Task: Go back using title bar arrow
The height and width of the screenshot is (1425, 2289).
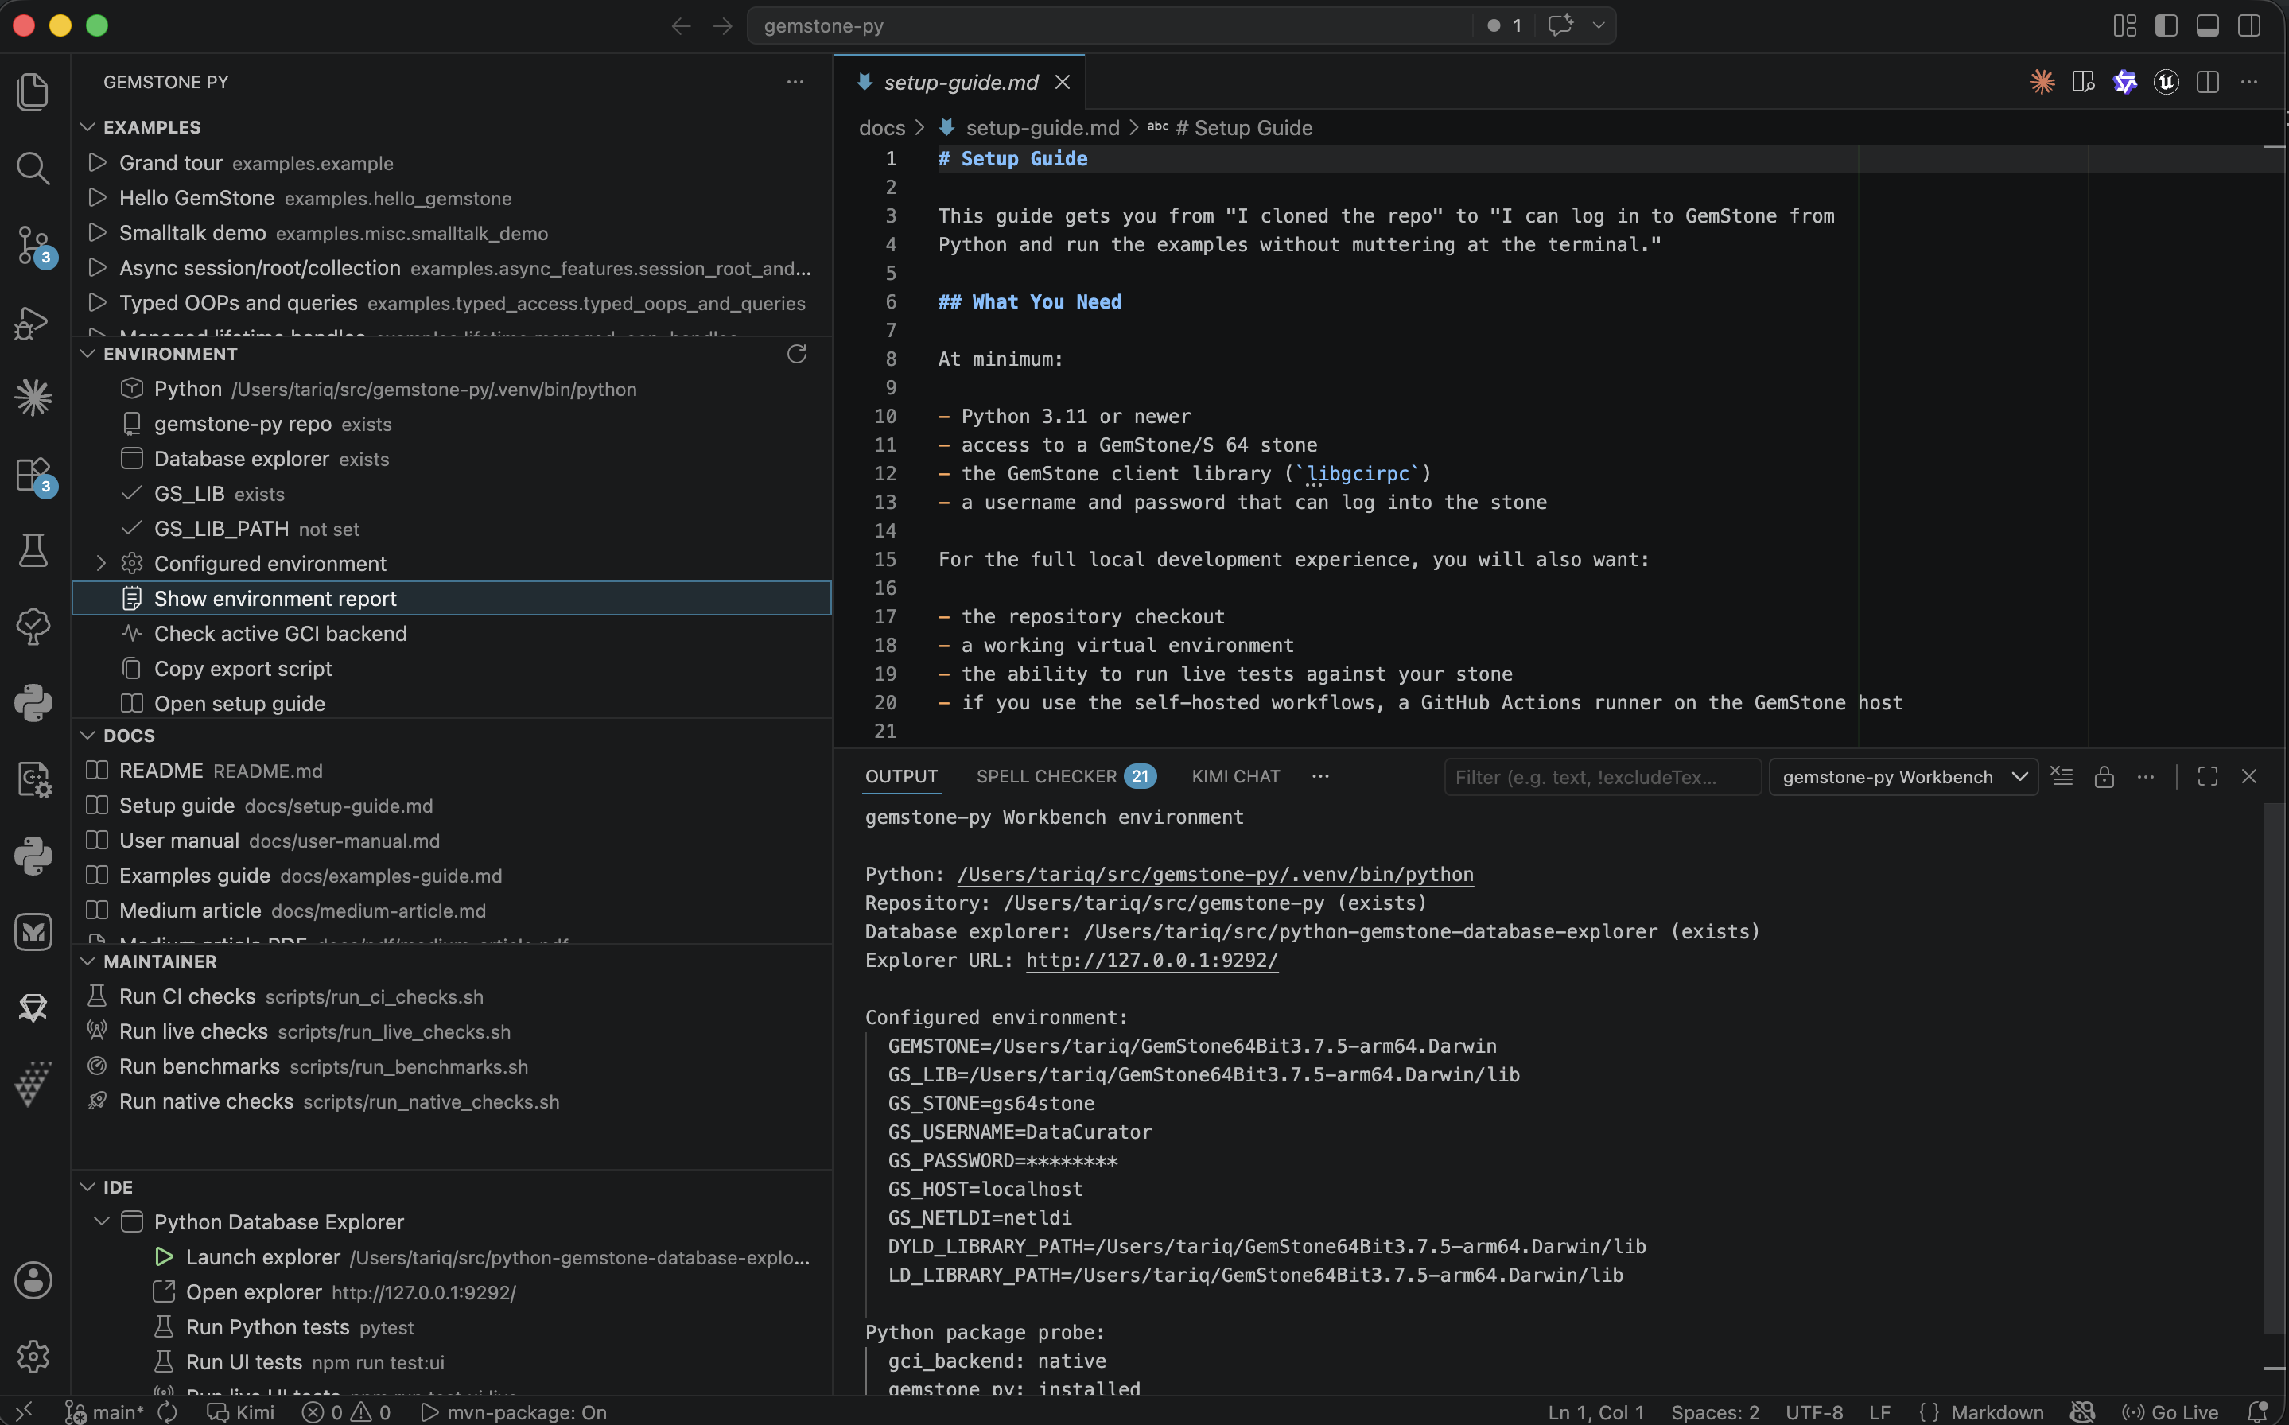Action: (680, 25)
